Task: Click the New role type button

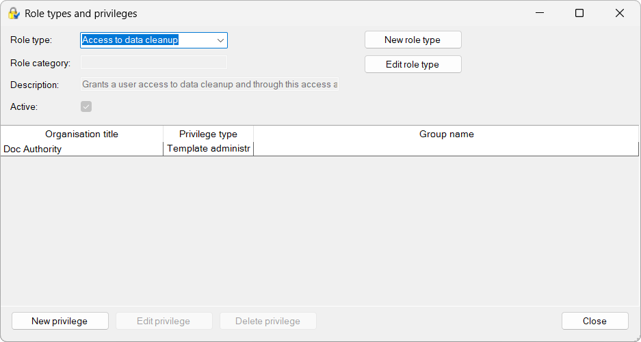Action: (x=413, y=40)
